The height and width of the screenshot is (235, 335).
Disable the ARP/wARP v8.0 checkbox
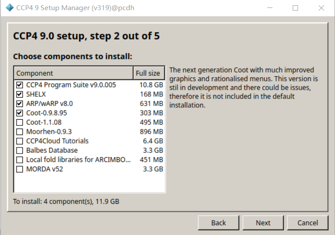(x=19, y=103)
